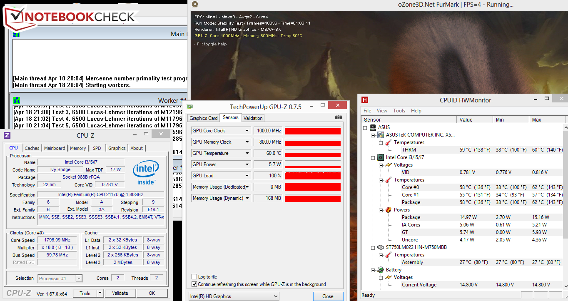The width and height of the screenshot is (568, 301).
Task: Enable the Log to file checkbox
Action: 194,277
